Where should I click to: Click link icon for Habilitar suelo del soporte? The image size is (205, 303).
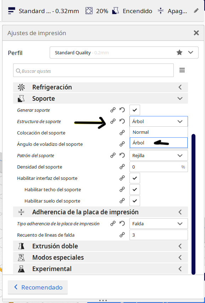click(x=122, y=201)
